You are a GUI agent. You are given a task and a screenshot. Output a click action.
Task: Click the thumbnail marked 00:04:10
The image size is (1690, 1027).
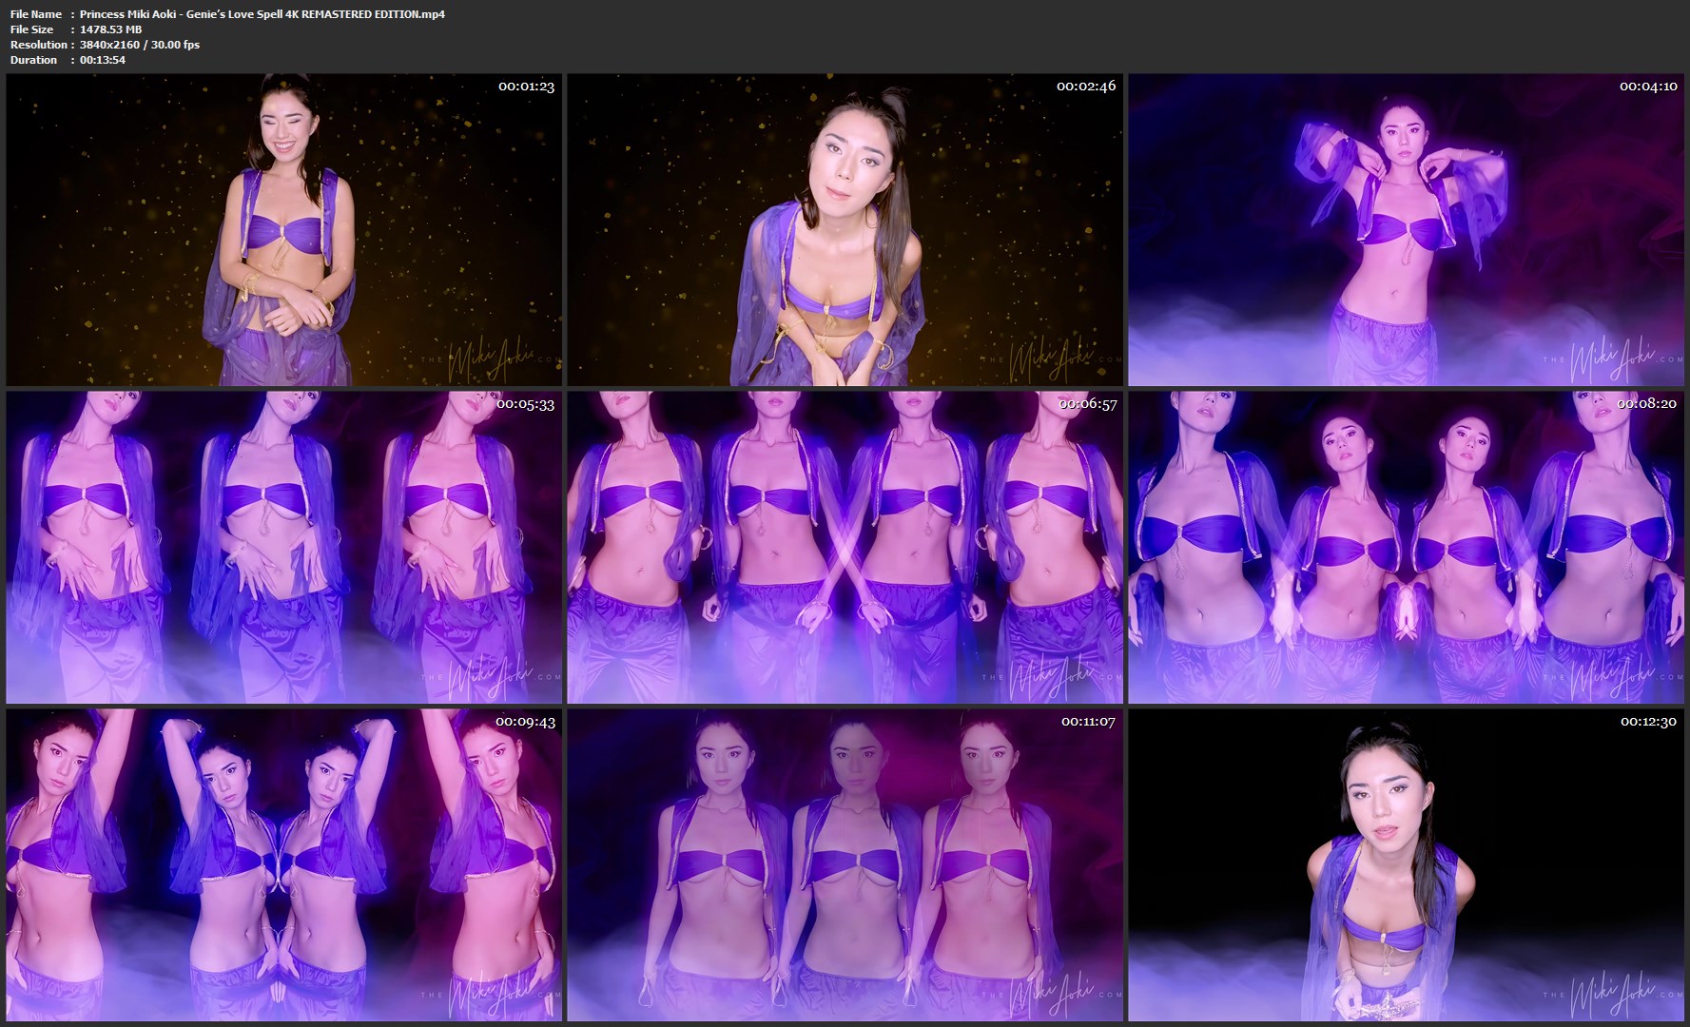pos(1406,229)
